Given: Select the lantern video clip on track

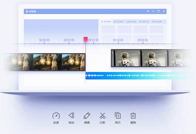Looking at the screenshot, I should (46, 61).
